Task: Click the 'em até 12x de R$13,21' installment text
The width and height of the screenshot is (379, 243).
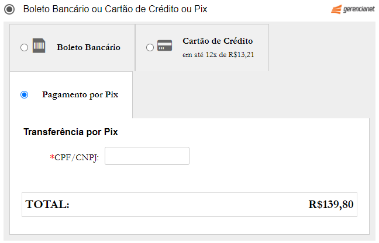Action: [x=218, y=55]
